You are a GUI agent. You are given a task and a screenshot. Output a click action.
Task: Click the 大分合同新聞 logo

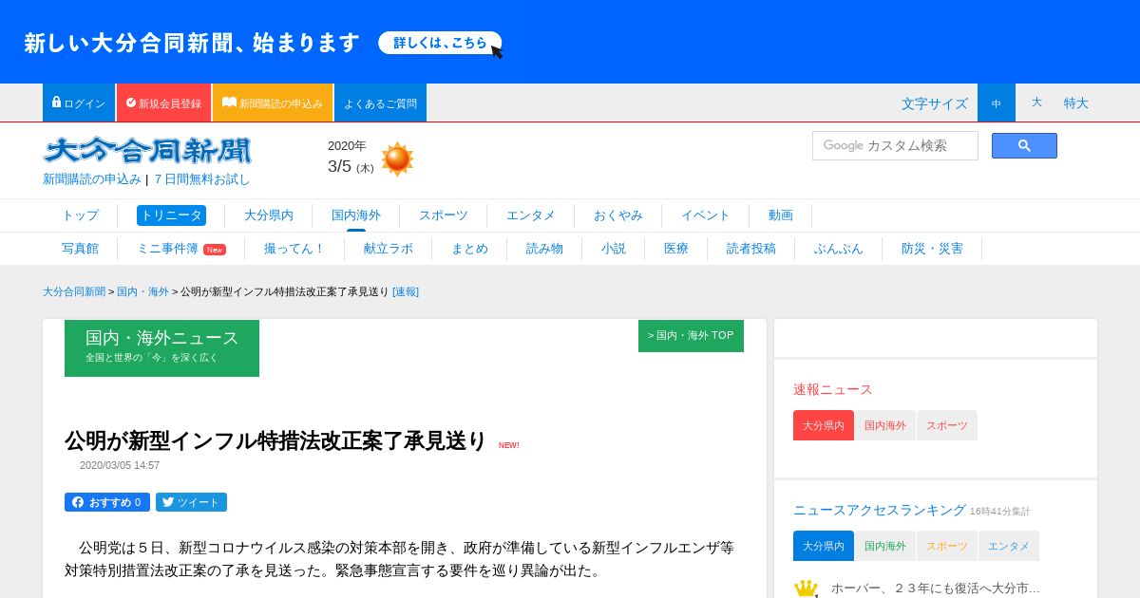[147, 150]
